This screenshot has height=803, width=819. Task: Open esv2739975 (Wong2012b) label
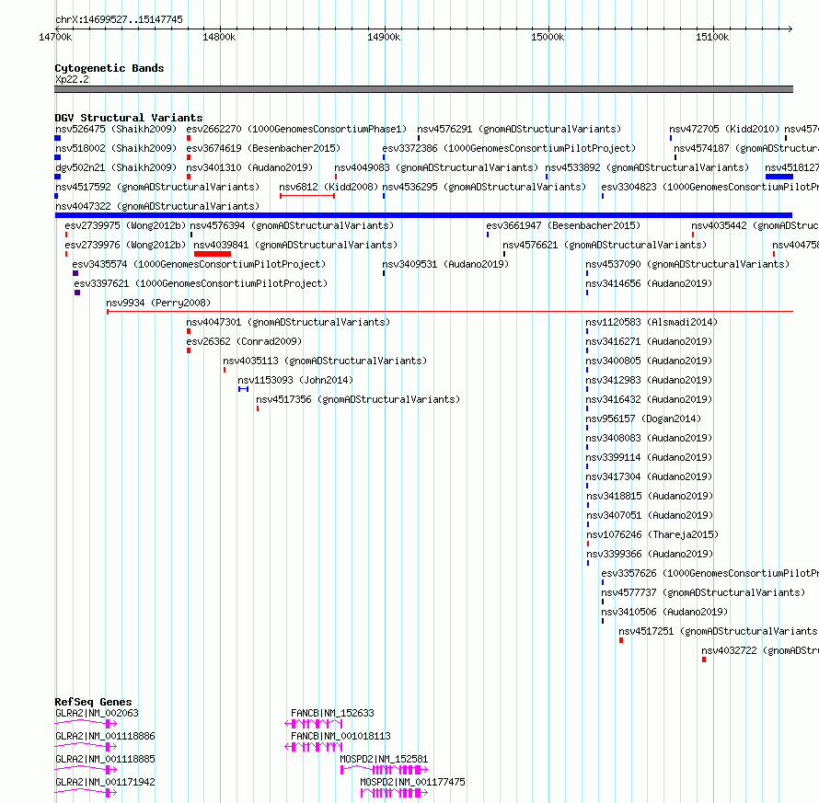point(125,225)
